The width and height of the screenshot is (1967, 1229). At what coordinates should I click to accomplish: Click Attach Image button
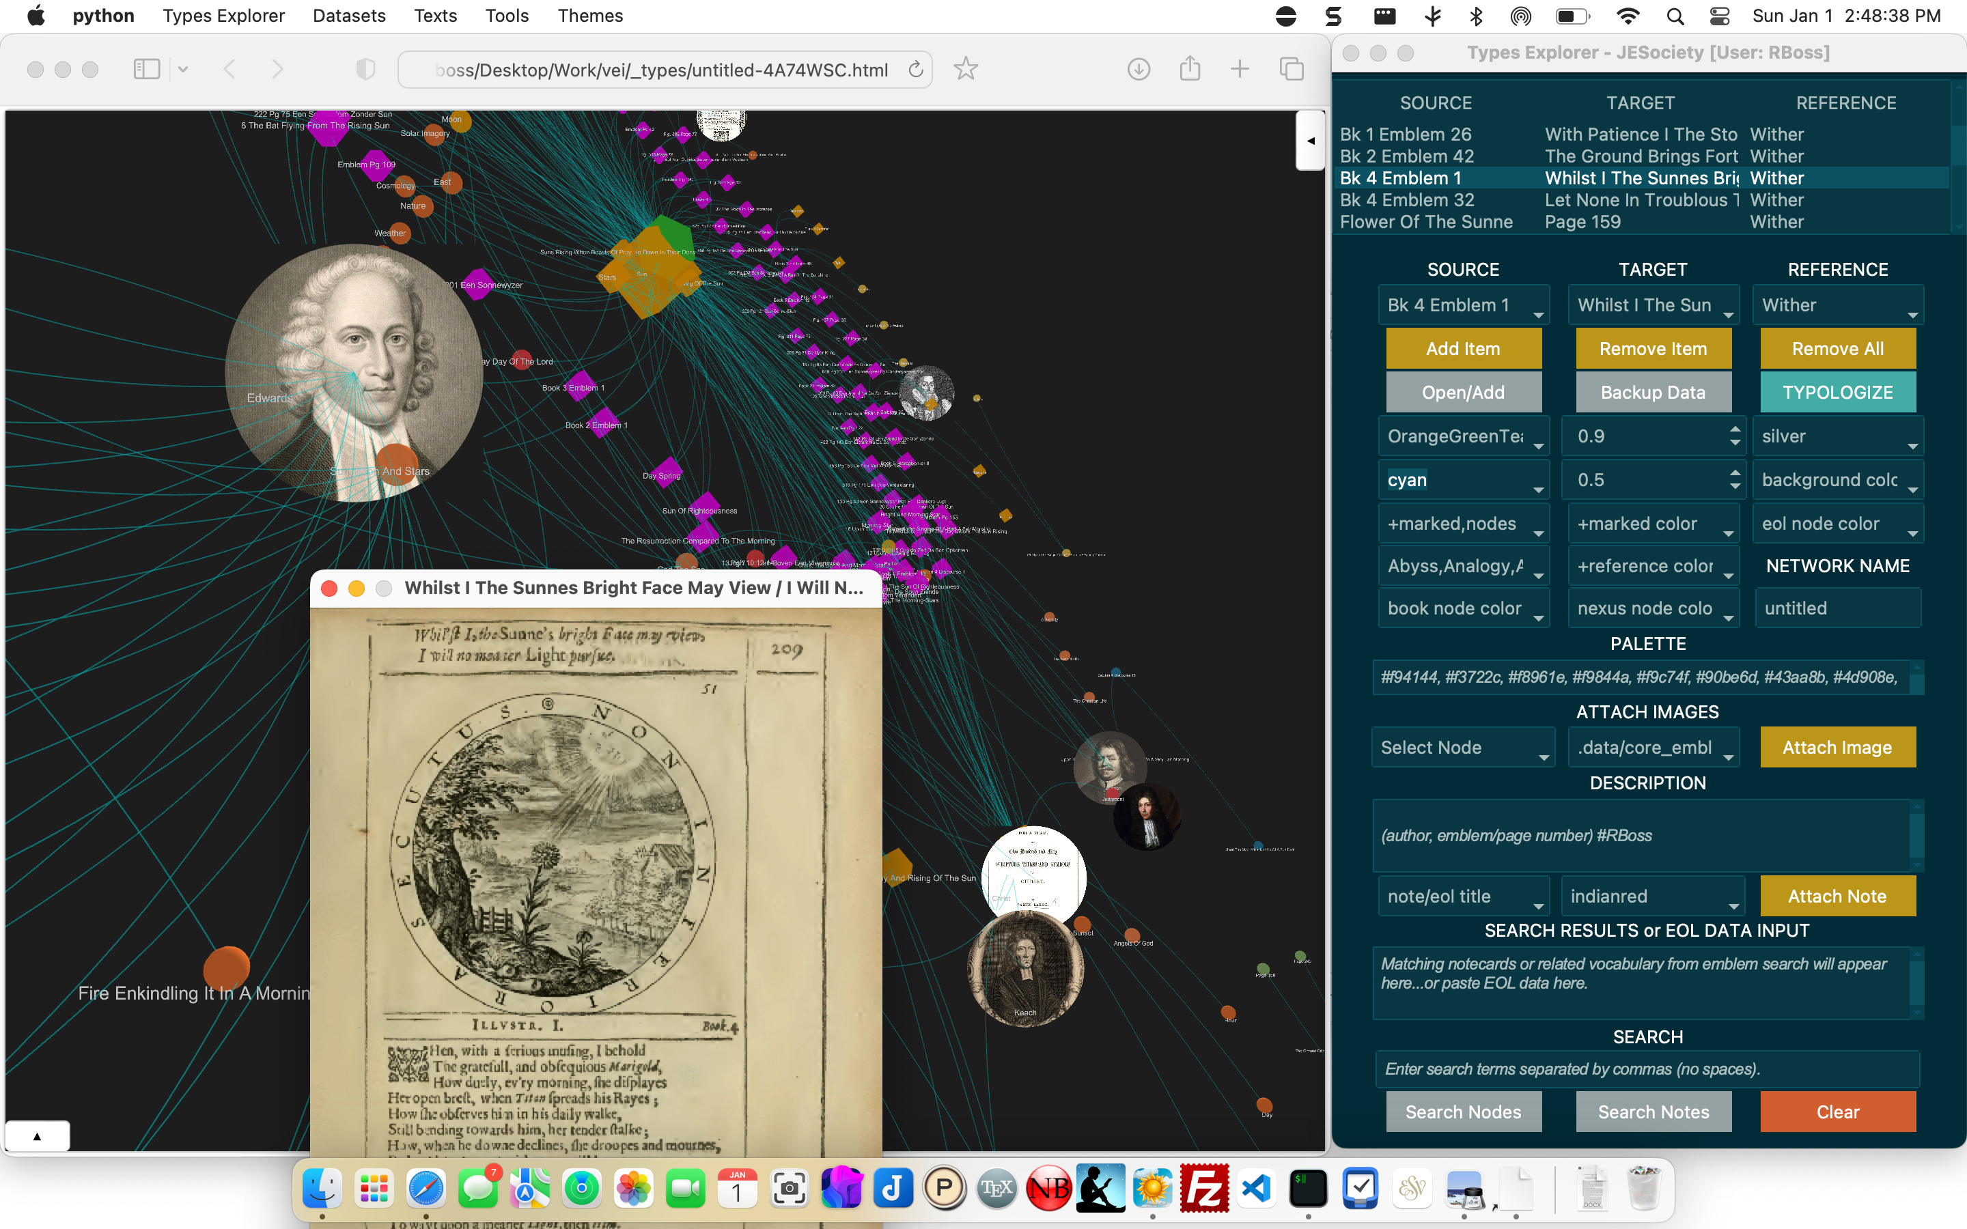pos(1838,748)
